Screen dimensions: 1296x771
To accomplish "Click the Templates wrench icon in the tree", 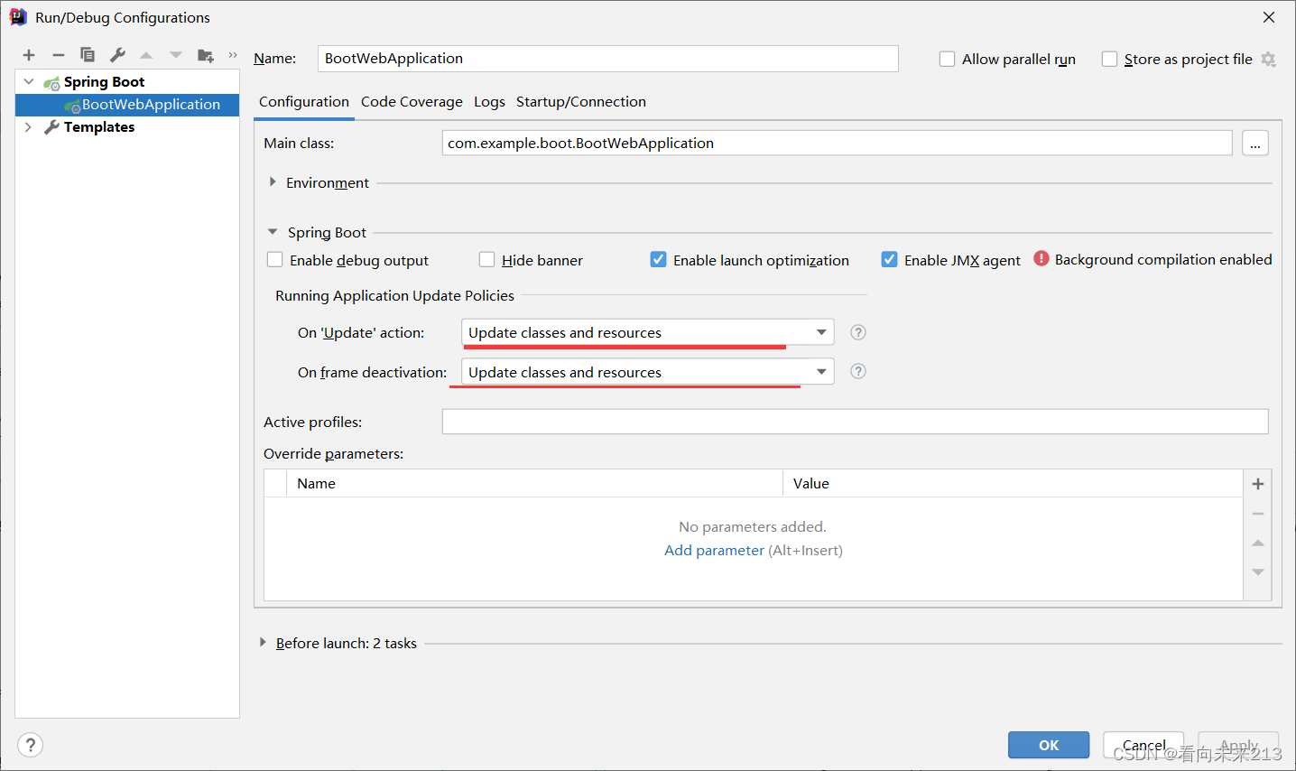I will pos(51,127).
